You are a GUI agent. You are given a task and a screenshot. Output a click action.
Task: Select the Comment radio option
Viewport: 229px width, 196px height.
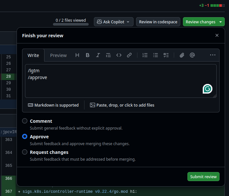click(x=25, y=121)
